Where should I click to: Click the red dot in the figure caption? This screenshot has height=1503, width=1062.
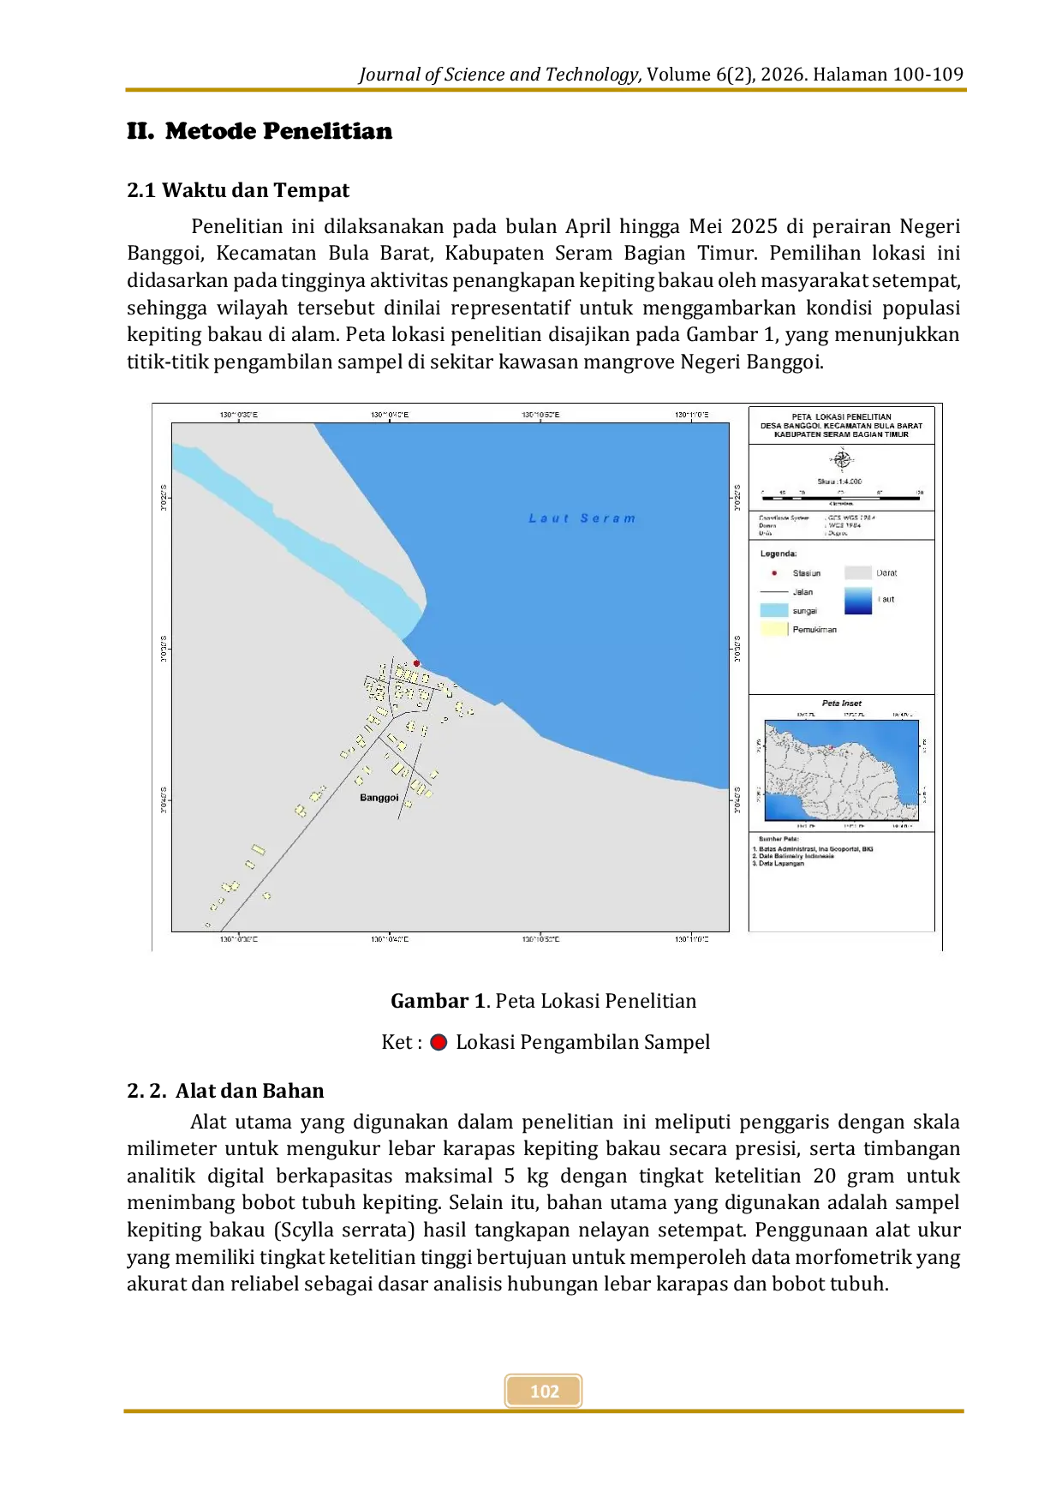tap(439, 1042)
